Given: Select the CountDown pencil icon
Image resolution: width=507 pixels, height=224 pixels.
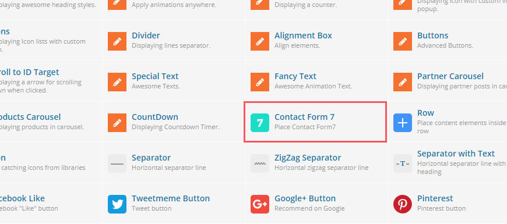Looking at the screenshot, I should tap(117, 123).
